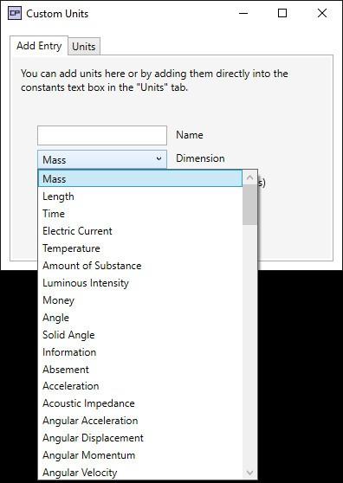Choose Angular Velocity at list bottom

[140, 473]
